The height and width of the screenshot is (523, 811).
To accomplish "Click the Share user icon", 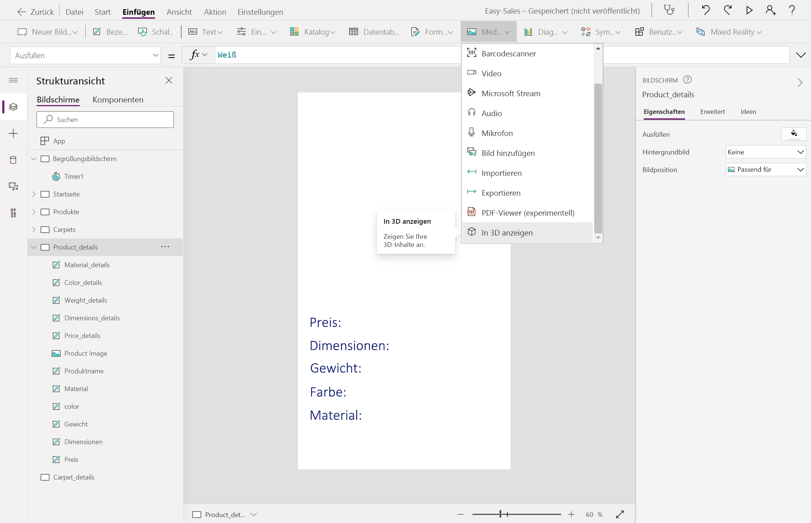I will pos(770,10).
